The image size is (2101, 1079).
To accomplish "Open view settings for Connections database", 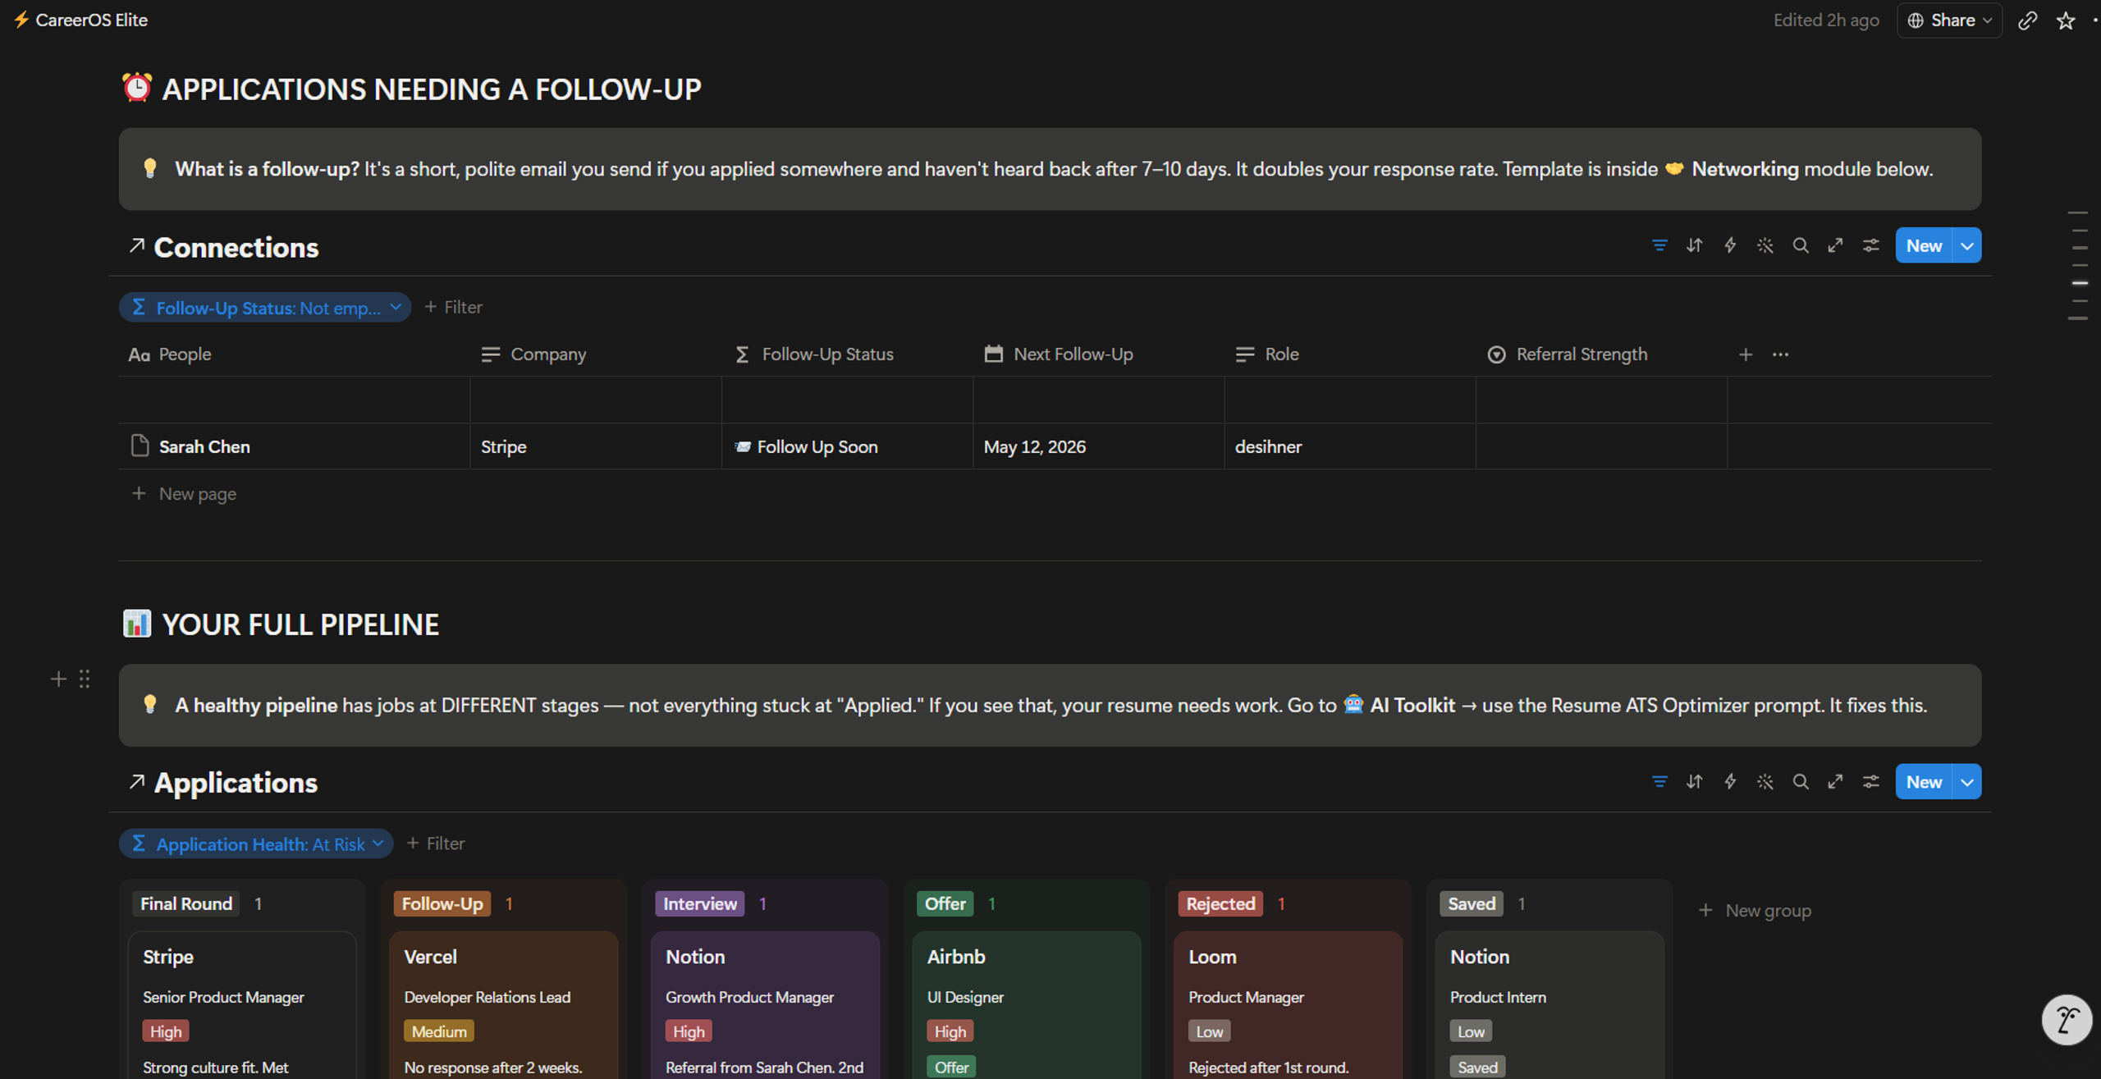I will 1870,245.
